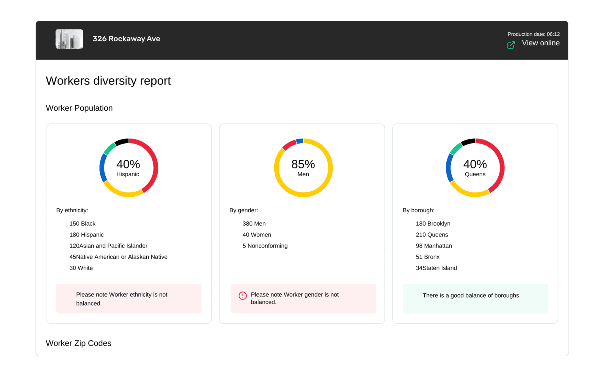The width and height of the screenshot is (604, 377).
Task: Click the ethnicity donut chart showing 40% Hispanic
Action: [x=129, y=168]
